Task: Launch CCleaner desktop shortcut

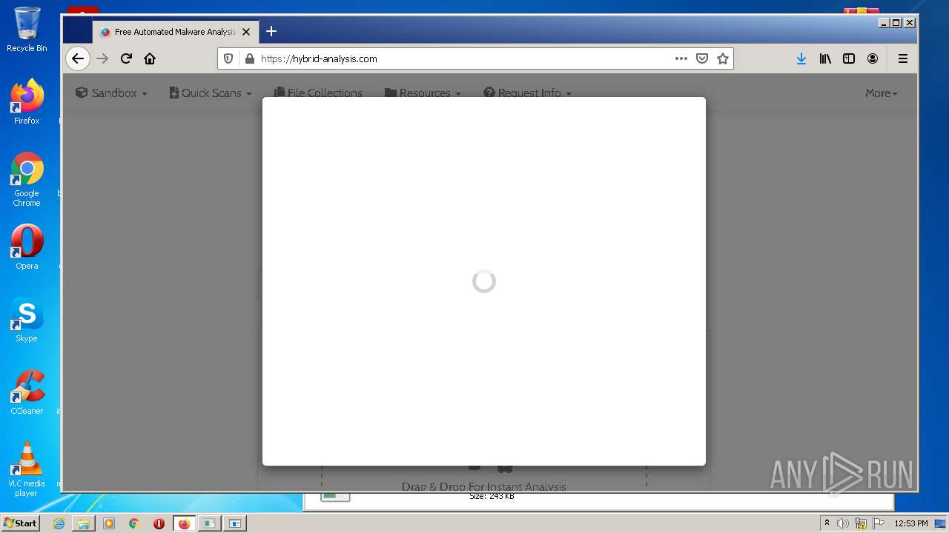Action: [27, 392]
